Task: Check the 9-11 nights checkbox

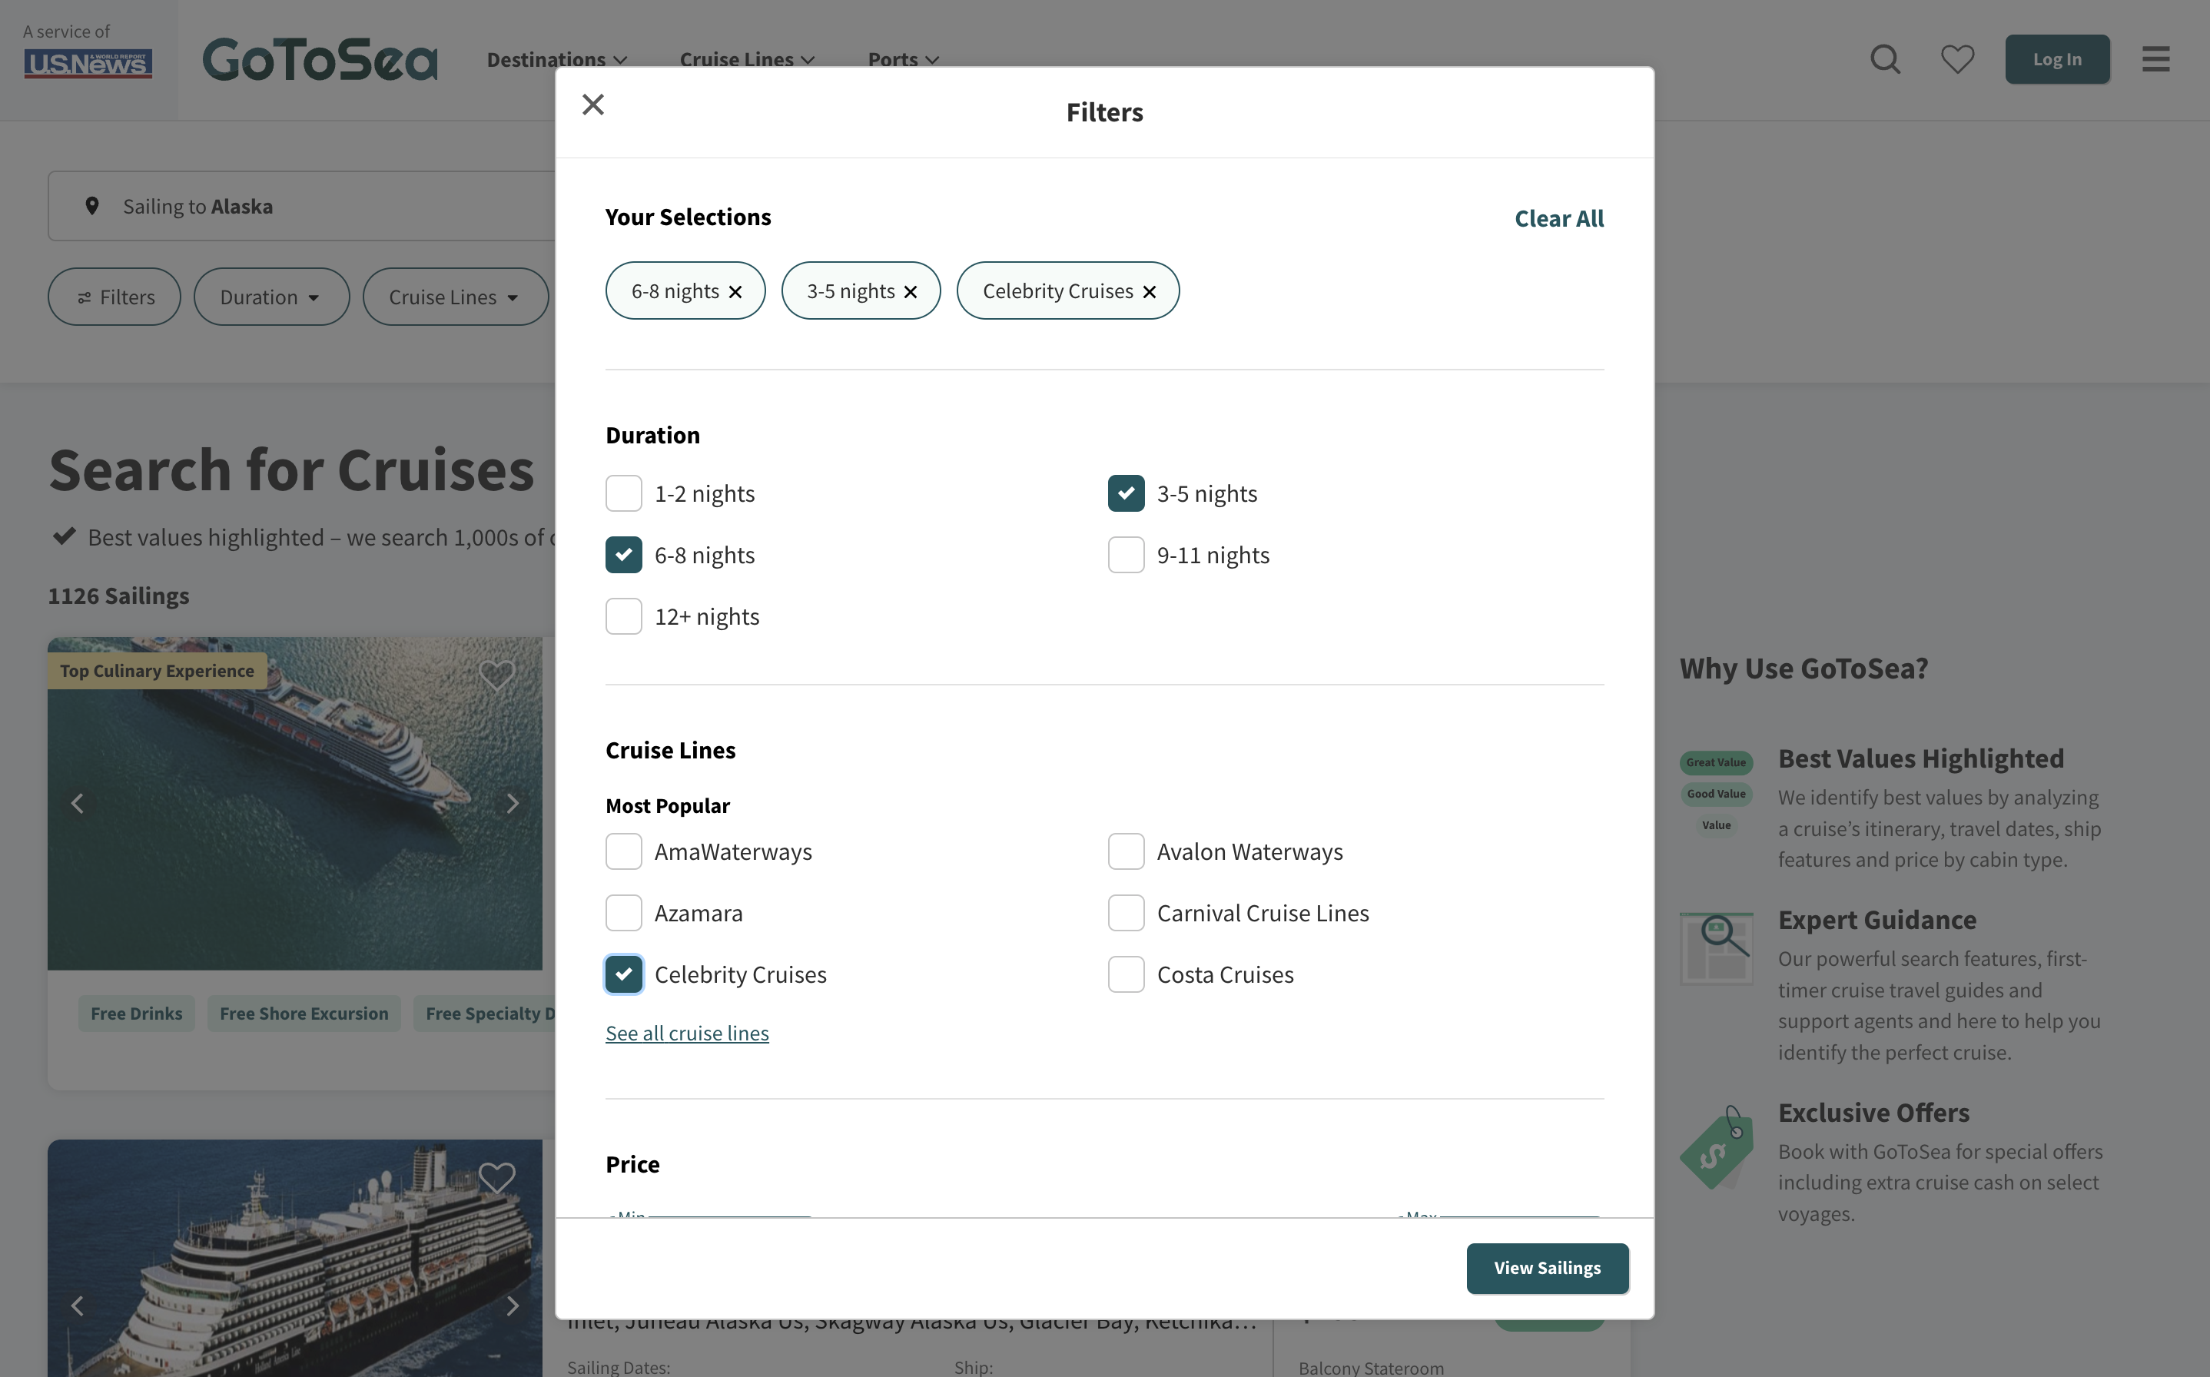Action: [x=1127, y=556]
